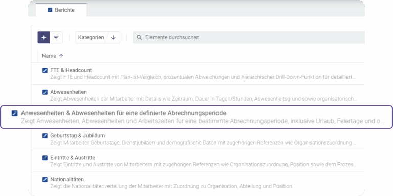Select description 'Zeigt Anwesenheiten, Abwesenheiten und Arbeitszeiten'
Screen dimensions: 393x196
[202, 121]
